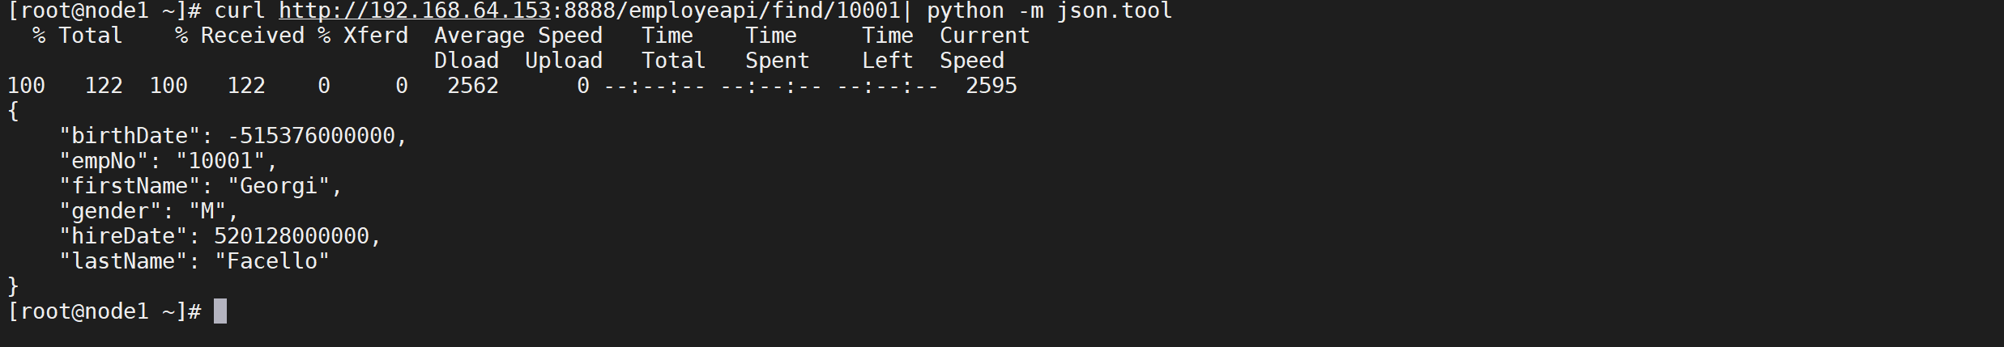
Task: Click the Upload column header
Action: coord(564,61)
